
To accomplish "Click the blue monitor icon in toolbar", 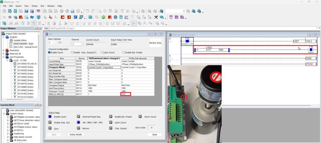I will (38, 17).
